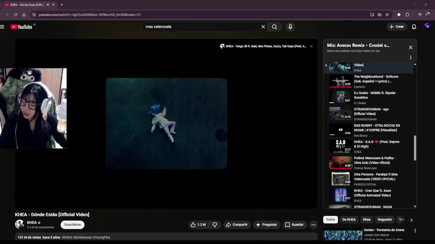Screen dimensions: 435x244
Task: Select the Reguetón filter chip
Action: [x=385, y=220]
